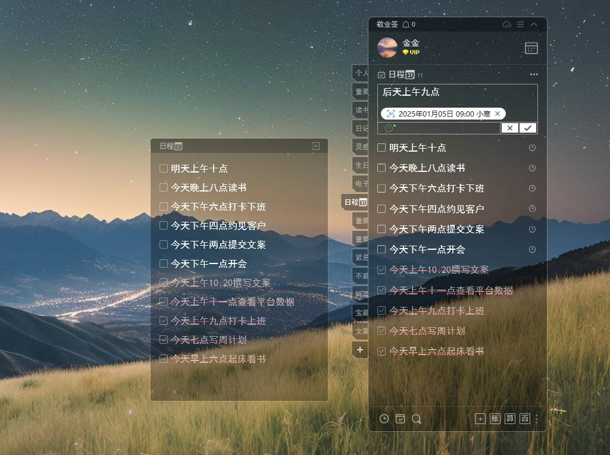Open the time reminder clock in bottom toolbar

click(384, 419)
